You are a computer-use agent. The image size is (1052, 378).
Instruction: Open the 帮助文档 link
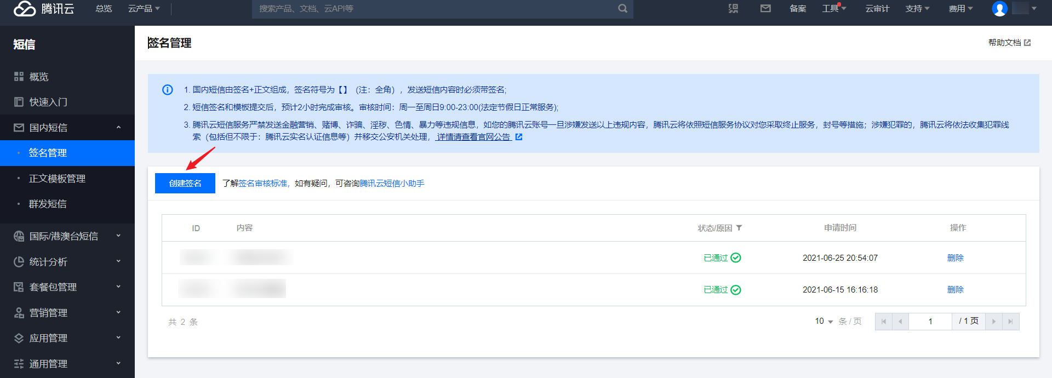pos(1005,43)
